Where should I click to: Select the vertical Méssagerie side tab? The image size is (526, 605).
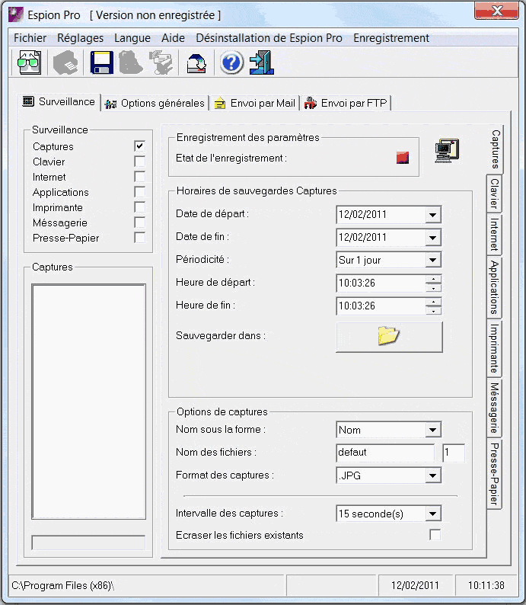tap(494, 408)
